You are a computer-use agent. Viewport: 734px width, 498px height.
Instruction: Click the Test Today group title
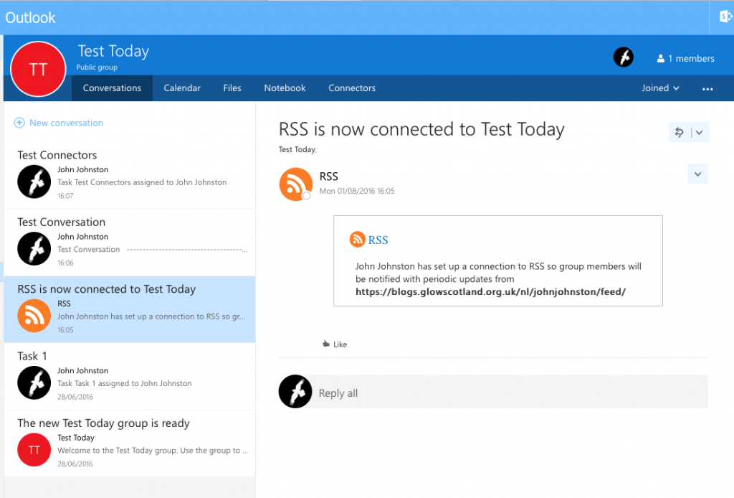[x=113, y=51]
